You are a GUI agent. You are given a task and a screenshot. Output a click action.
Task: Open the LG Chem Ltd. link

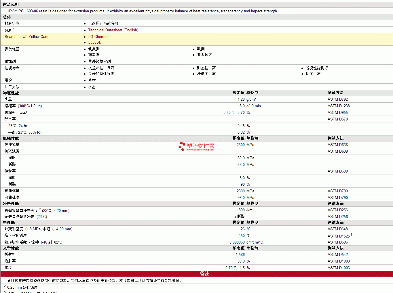tap(100, 37)
